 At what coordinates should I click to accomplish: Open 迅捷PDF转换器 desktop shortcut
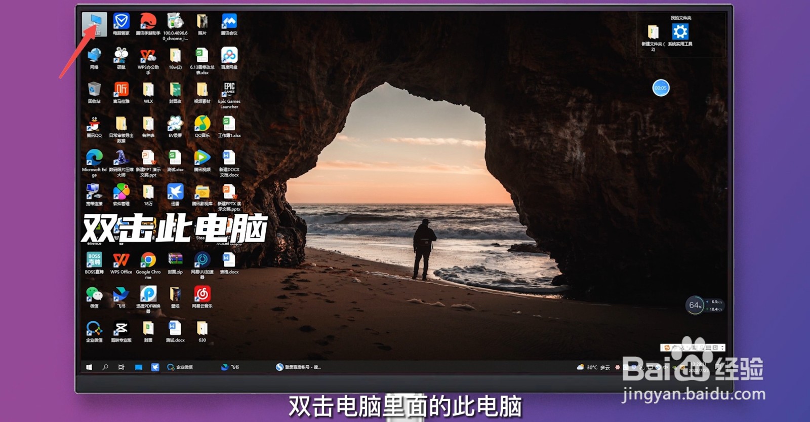click(148, 299)
